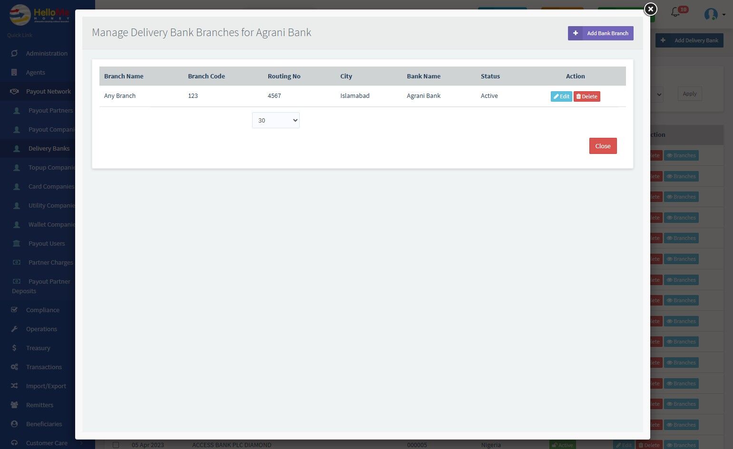Click the Remitters group icon
Image resolution: width=733 pixels, height=449 pixels.
pos(14,405)
